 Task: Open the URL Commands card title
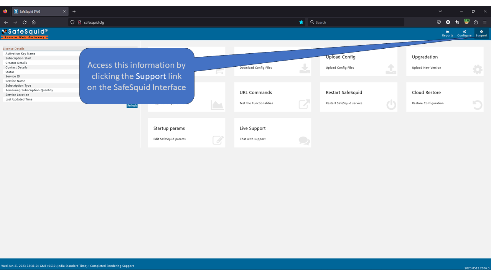(256, 92)
